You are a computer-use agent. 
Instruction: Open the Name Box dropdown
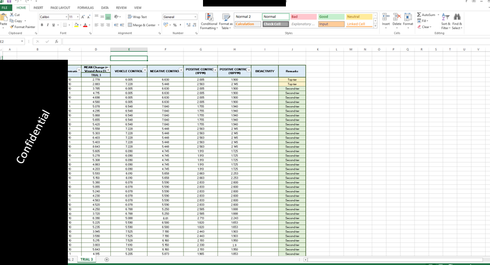pyautogui.click(x=22, y=41)
